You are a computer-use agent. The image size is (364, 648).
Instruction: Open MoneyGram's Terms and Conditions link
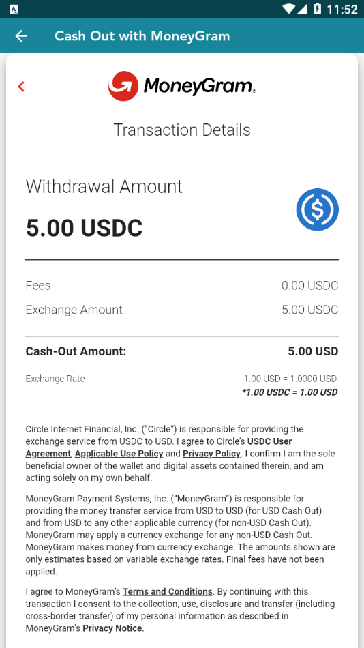167,591
